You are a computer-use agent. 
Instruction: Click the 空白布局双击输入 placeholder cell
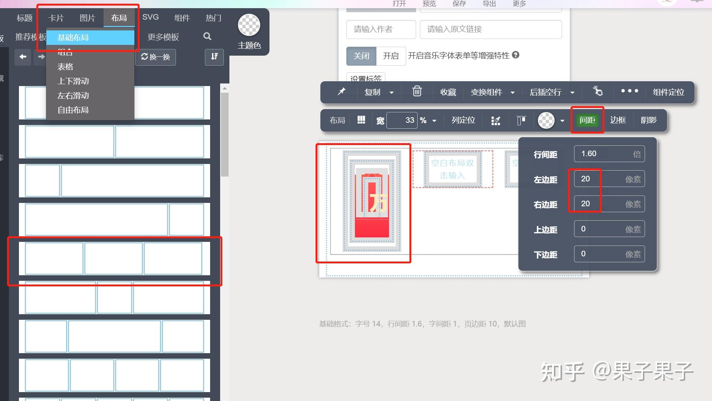click(x=452, y=169)
